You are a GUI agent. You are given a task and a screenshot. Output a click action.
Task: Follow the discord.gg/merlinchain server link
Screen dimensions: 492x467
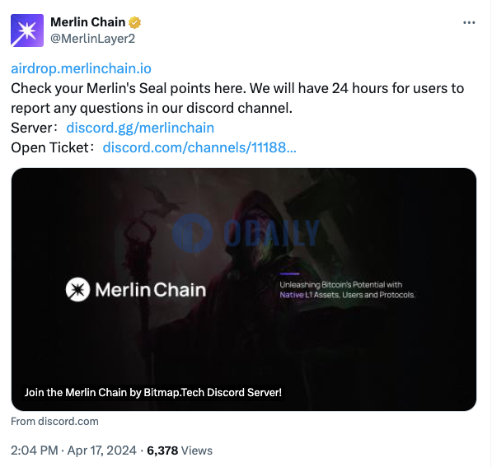tap(140, 128)
